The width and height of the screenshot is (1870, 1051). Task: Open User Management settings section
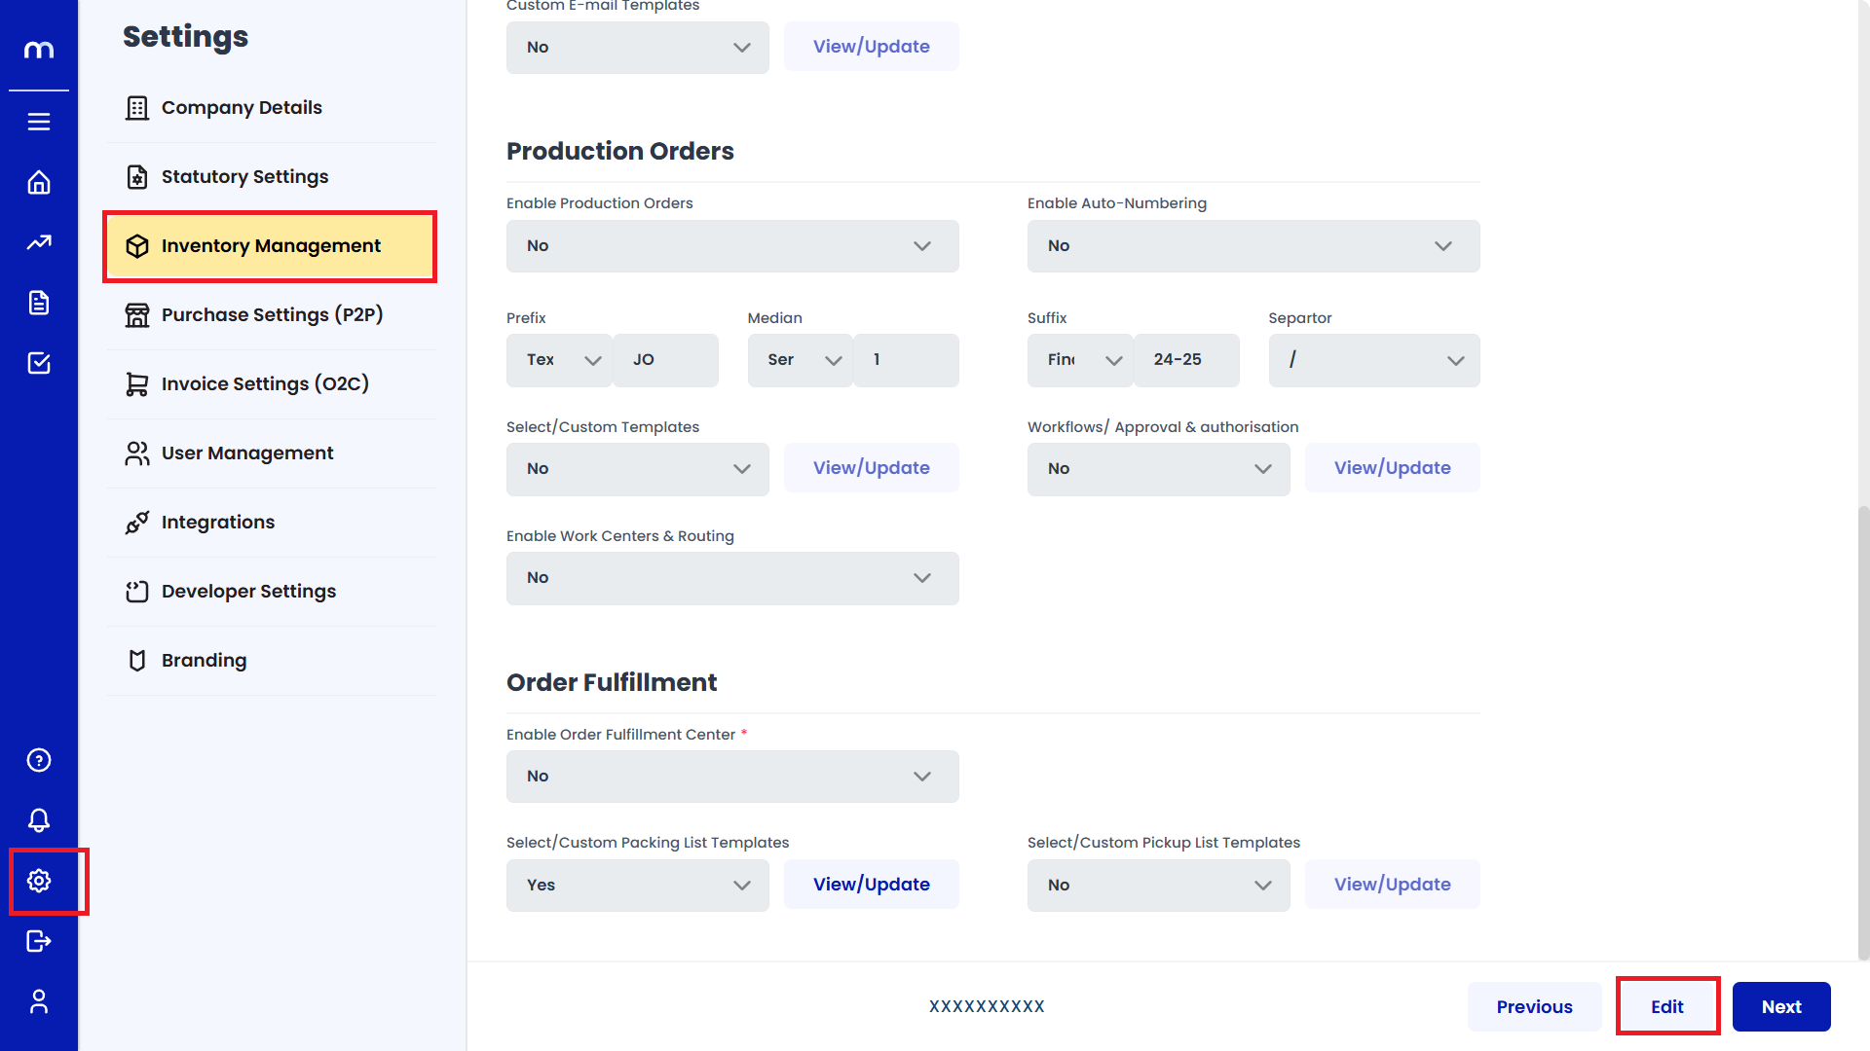point(247,453)
